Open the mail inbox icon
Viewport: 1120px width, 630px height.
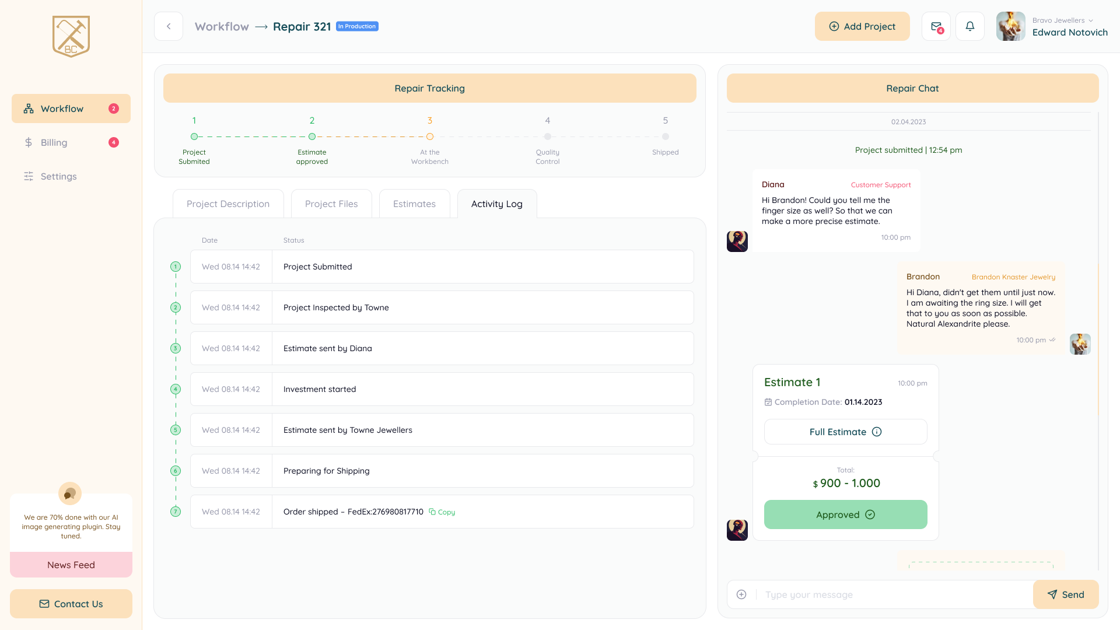pyautogui.click(x=936, y=26)
